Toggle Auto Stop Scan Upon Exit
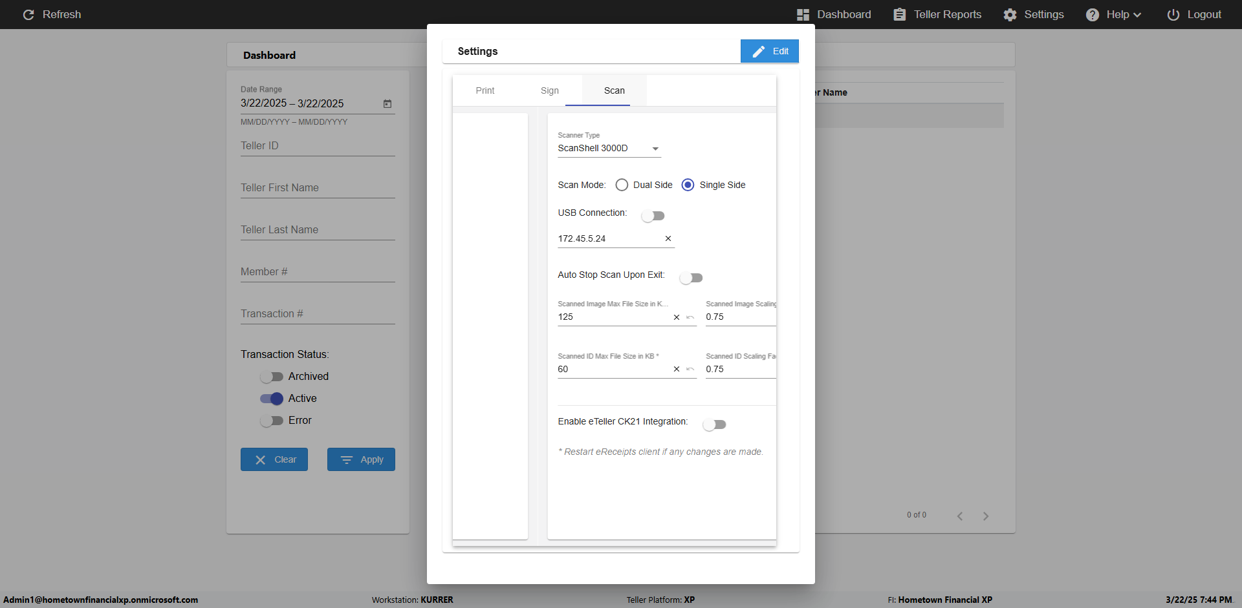The image size is (1242, 608). [691, 278]
